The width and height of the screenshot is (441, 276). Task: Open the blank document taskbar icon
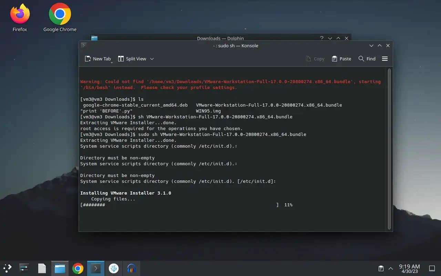[42, 268]
